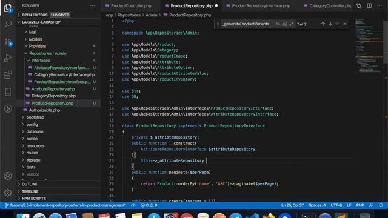
Task: Open AttributeRepository.php in explorer
Action: pyautogui.click(x=53, y=89)
